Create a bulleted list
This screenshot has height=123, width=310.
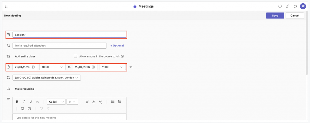tap(113, 102)
